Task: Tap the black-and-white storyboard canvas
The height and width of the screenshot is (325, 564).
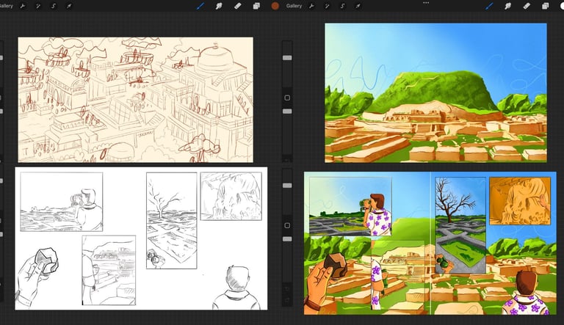Action: pyautogui.click(x=141, y=238)
